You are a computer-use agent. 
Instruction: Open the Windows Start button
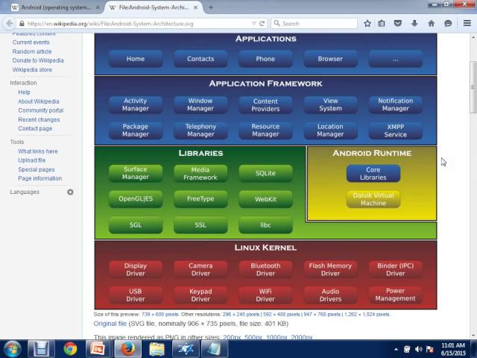tap(13, 349)
